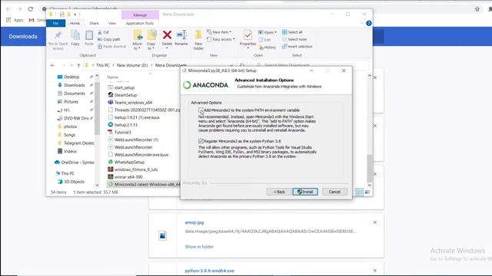Click Paste shortcut in ribbon

[112, 47]
